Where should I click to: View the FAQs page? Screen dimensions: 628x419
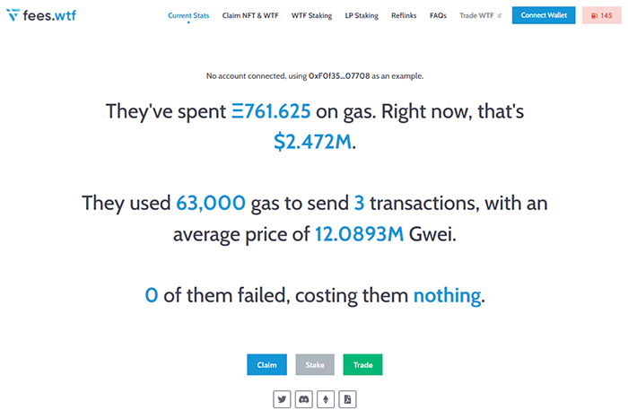tap(438, 15)
